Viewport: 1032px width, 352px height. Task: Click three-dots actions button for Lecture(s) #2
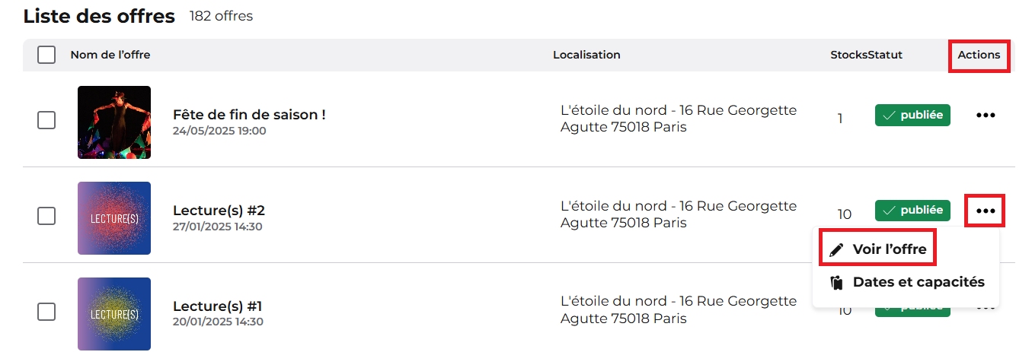click(x=986, y=211)
